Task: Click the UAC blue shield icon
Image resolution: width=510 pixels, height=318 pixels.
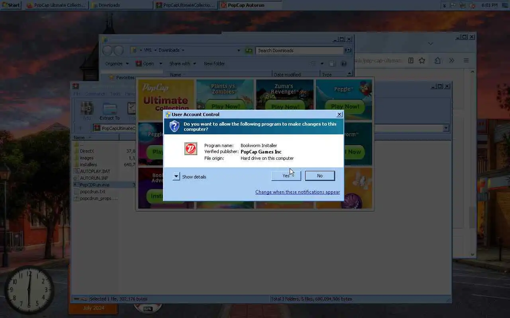Action: (x=174, y=126)
